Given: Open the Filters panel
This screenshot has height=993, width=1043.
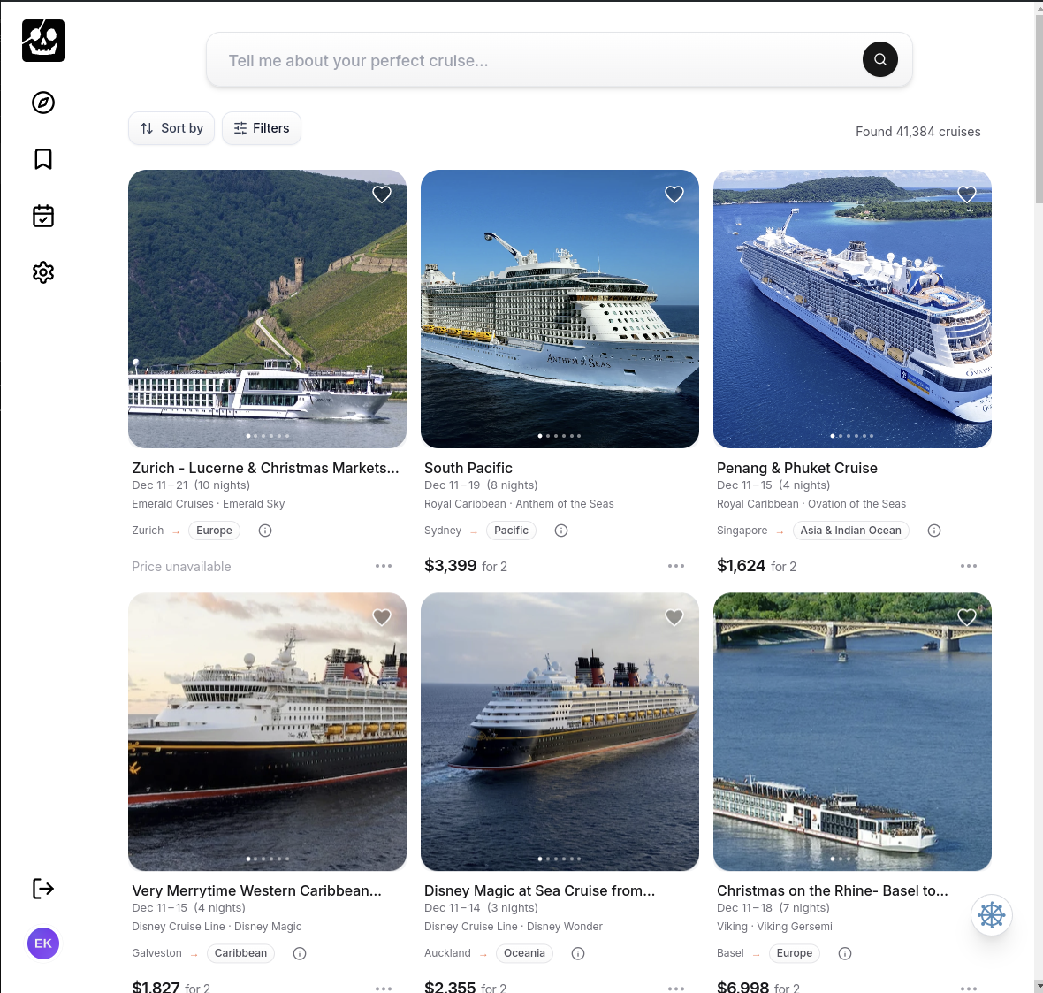Looking at the screenshot, I should point(261,128).
